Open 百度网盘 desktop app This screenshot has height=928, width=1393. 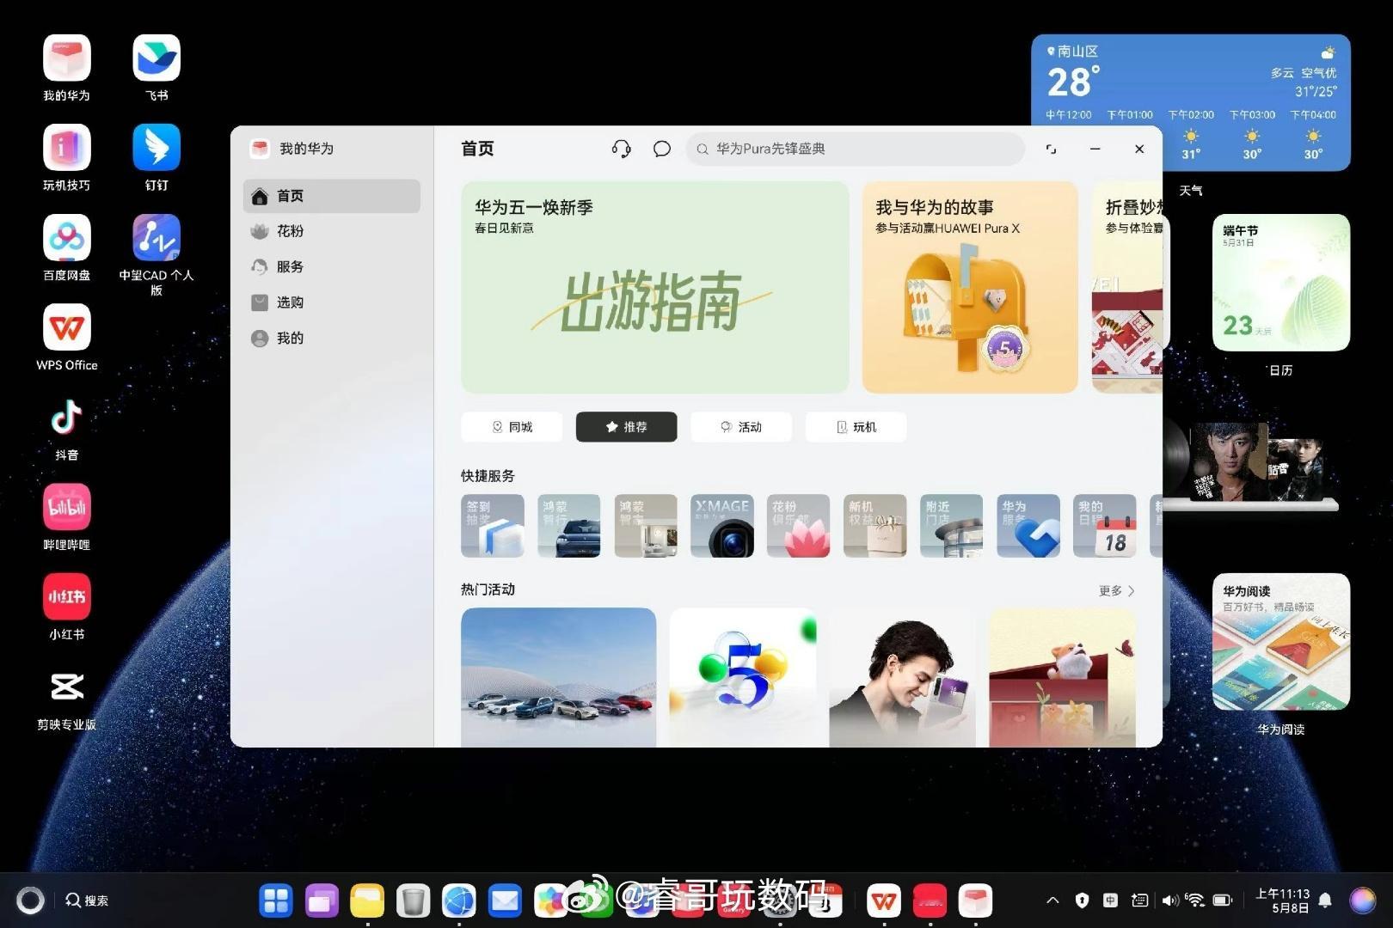(x=67, y=247)
